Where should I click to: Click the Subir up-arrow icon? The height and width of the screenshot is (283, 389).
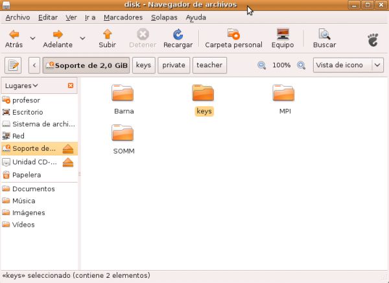(107, 34)
